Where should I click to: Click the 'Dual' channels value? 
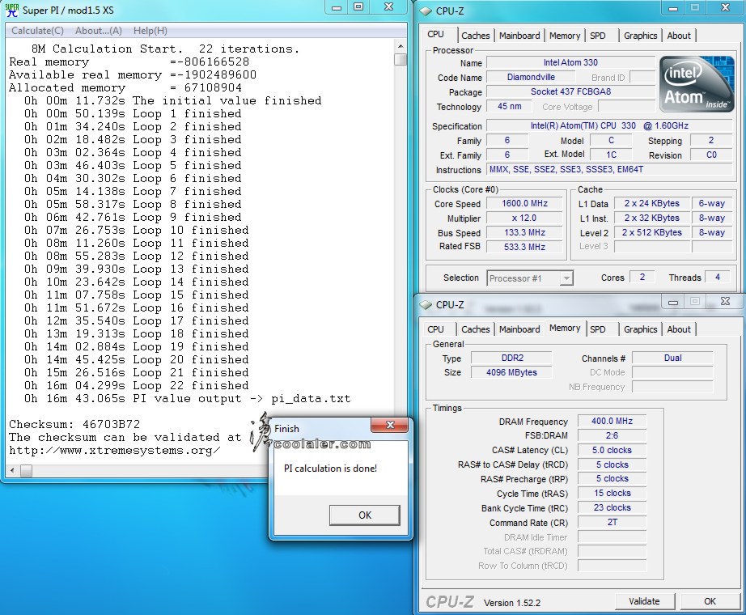[x=672, y=358]
